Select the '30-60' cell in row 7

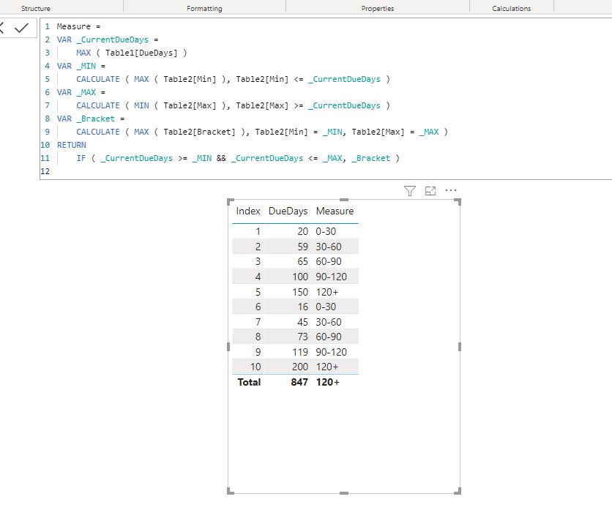pyautogui.click(x=329, y=322)
